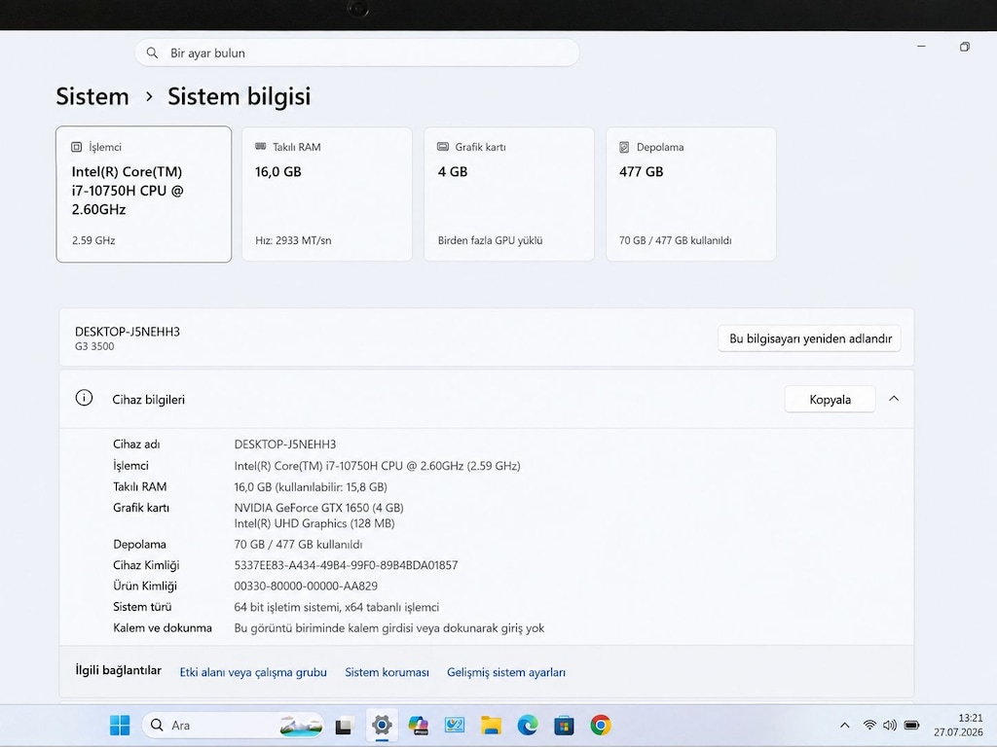Open 'Gelişmiş sistem ayarları' link
997x747 pixels.
coord(506,672)
